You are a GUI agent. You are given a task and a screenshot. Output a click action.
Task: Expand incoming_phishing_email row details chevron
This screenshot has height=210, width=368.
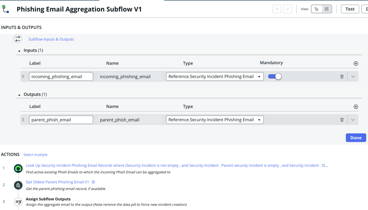click(353, 76)
